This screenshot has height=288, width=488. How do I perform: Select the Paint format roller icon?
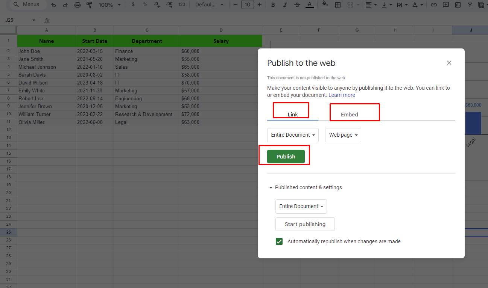[x=89, y=5]
